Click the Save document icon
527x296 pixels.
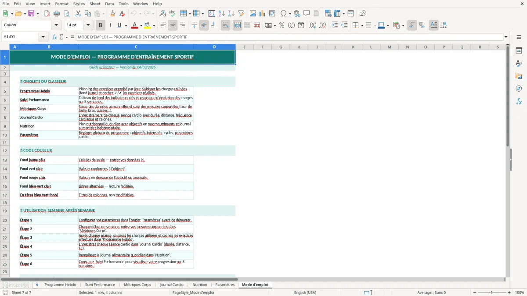tap(31, 14)
